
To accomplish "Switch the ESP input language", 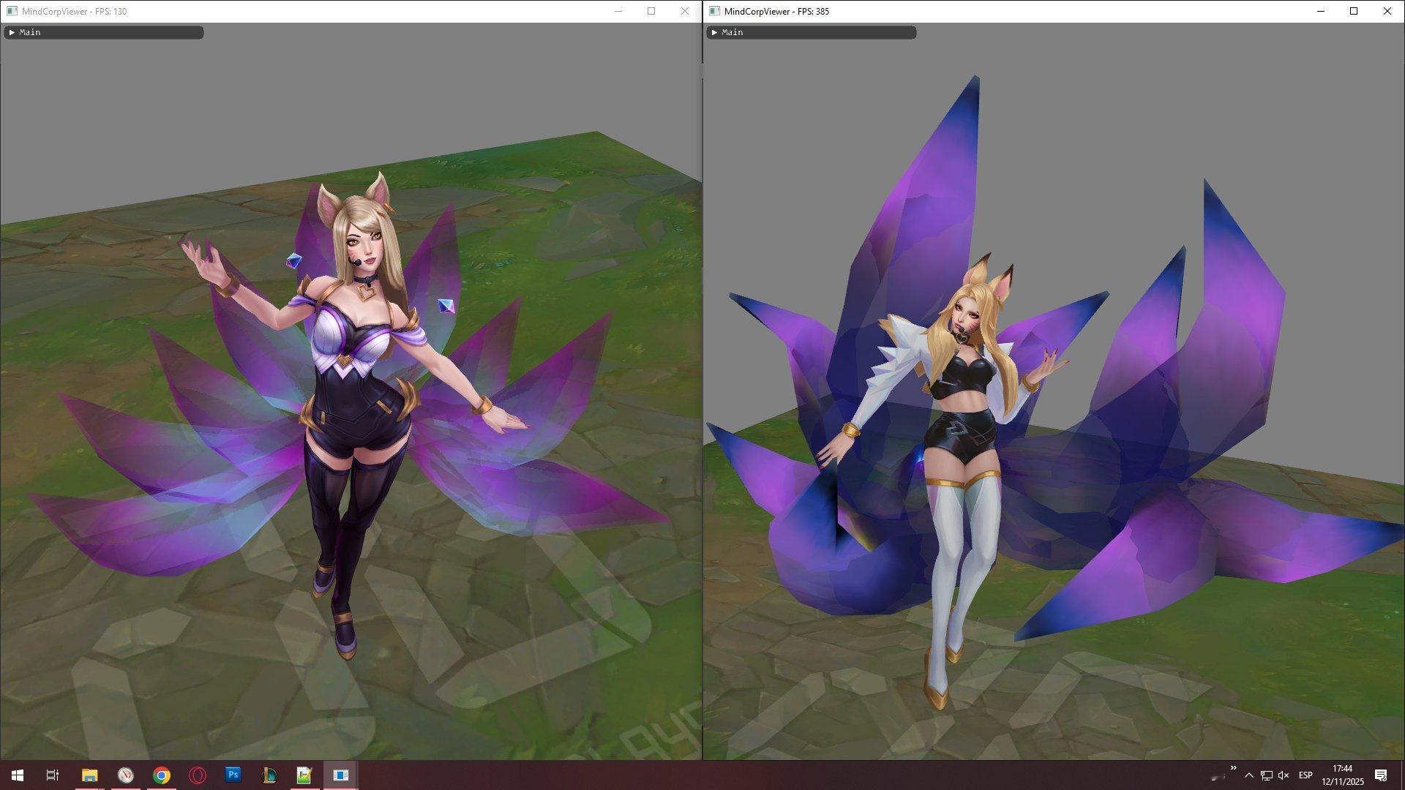I will [x=1305, y=775].
